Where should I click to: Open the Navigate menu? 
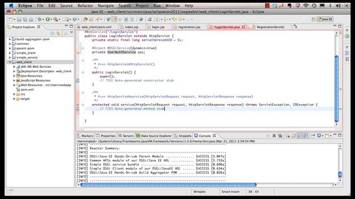tap(106, 6)
